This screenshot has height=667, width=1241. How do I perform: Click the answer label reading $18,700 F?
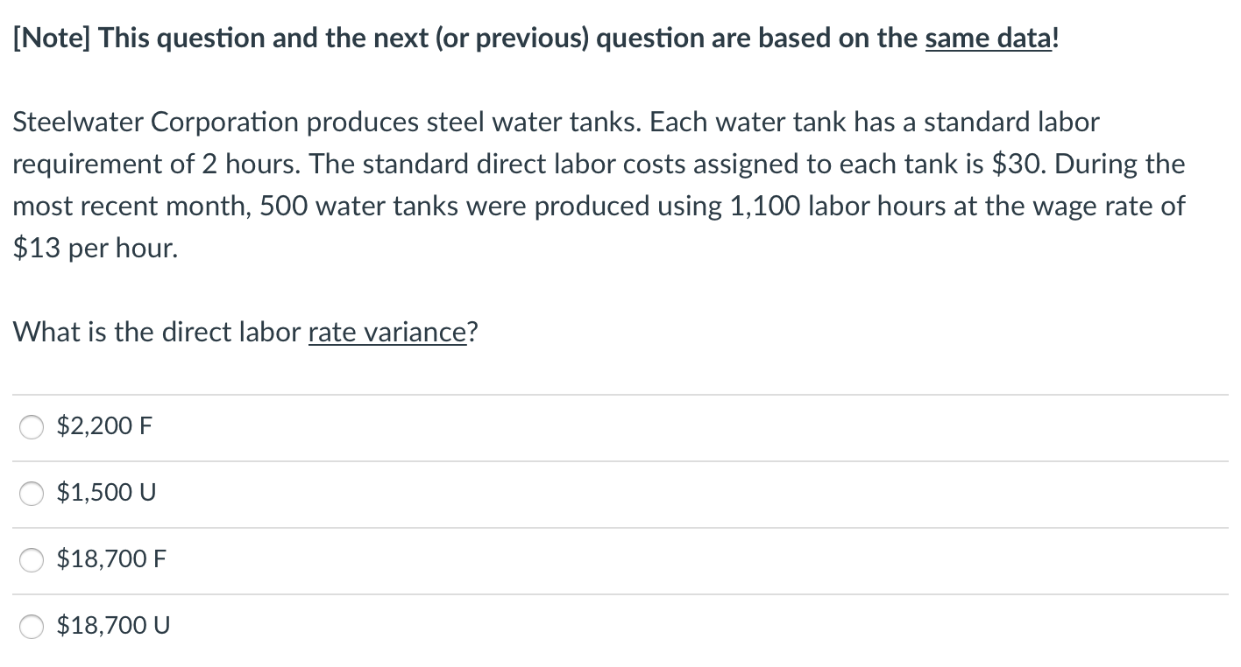coord(111,559)
